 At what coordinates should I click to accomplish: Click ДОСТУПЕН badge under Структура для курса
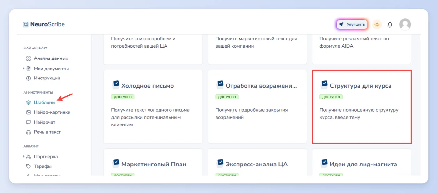point(331,97)
